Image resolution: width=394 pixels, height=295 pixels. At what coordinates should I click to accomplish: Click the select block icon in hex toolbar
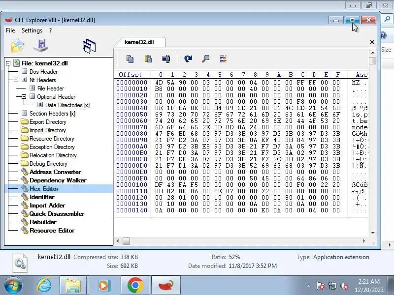tap(166, 59)
